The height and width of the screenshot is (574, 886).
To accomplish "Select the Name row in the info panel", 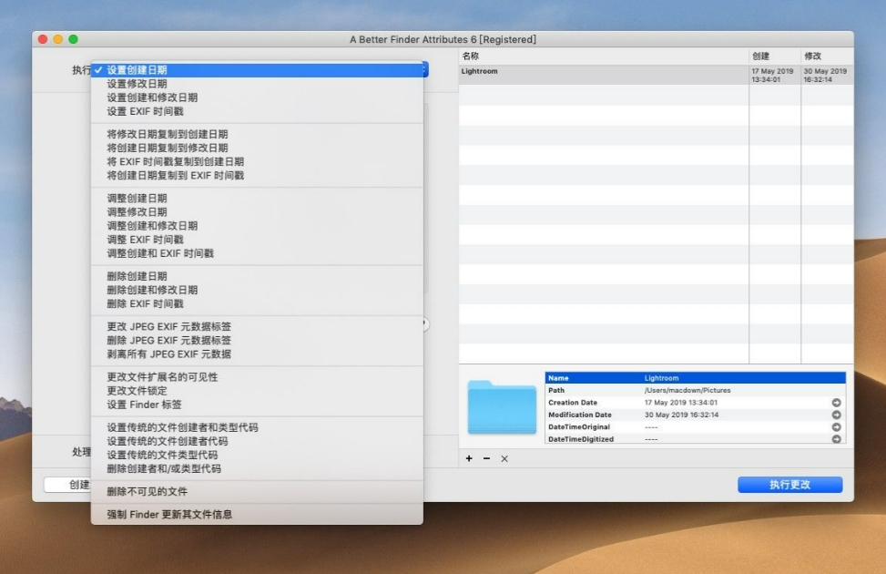I will (695, 378).
